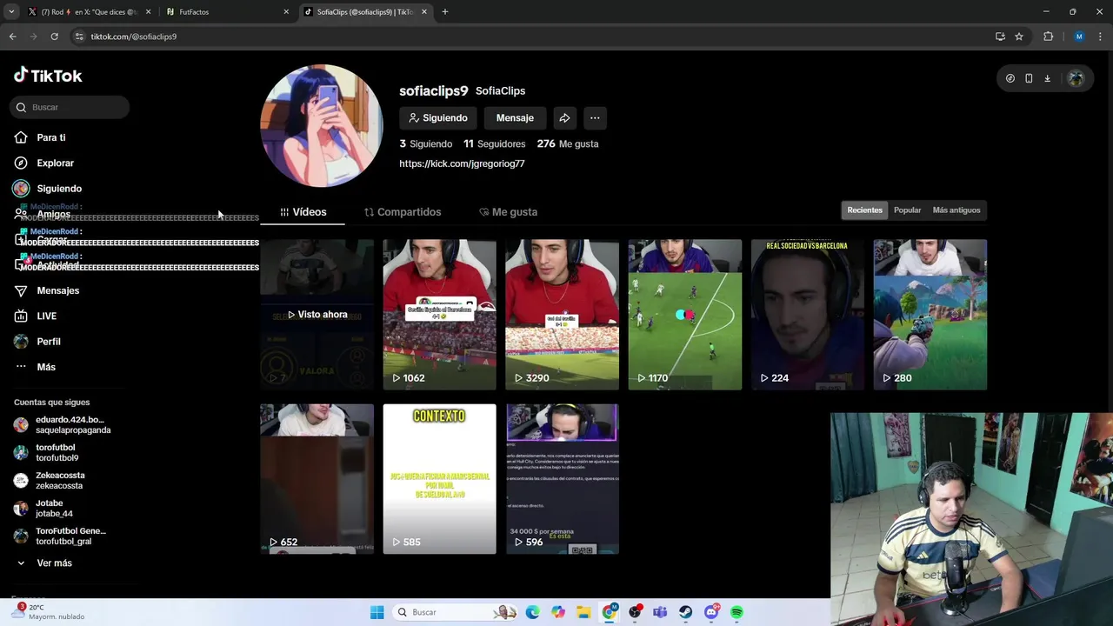
Task: Open the video with 3290 views
Action: click(562, 315)
